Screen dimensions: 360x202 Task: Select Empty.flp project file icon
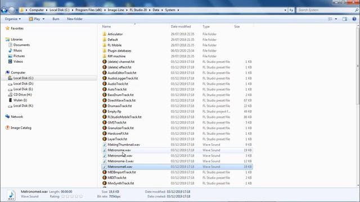pos(105,111)
